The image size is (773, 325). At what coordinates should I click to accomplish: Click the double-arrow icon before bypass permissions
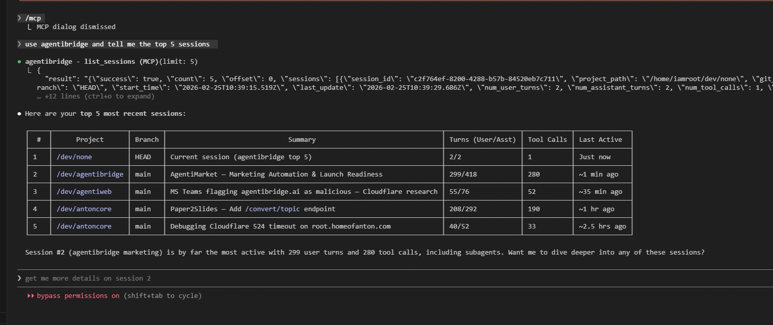[31, 295]
